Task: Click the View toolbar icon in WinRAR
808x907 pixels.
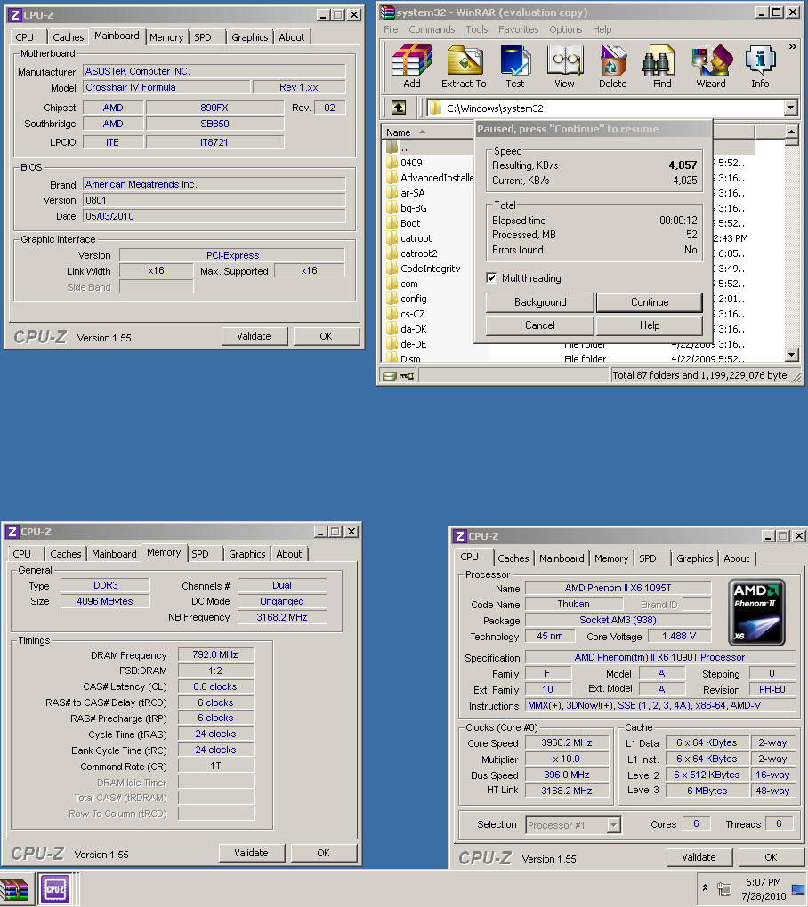Action: click(x=564, y=66)
